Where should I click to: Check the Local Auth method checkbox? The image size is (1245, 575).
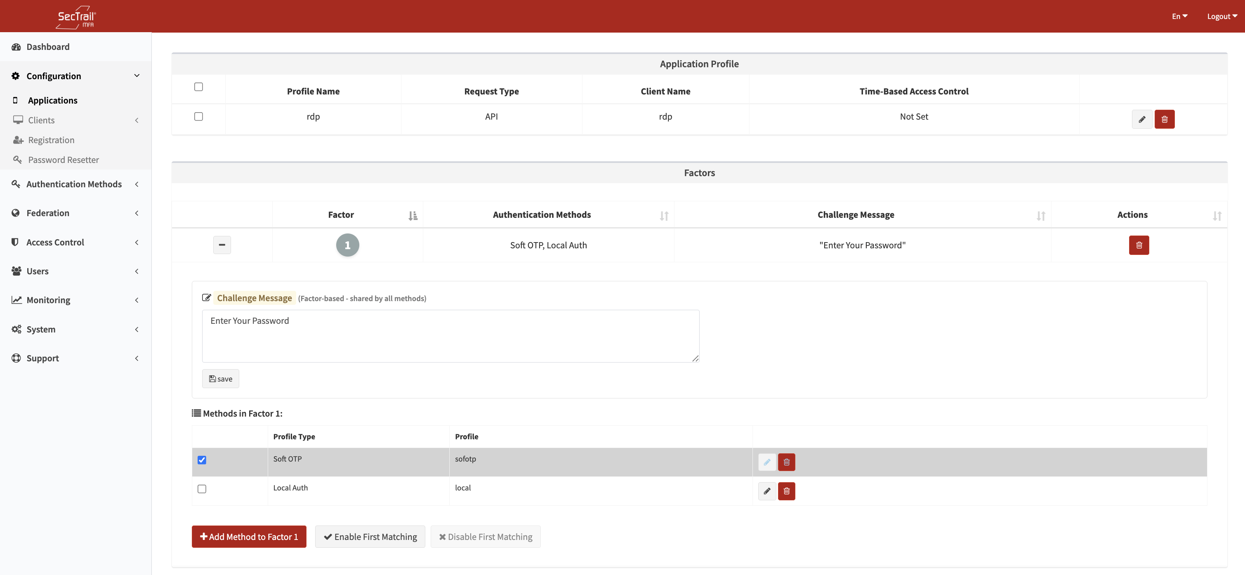[202, 489]
